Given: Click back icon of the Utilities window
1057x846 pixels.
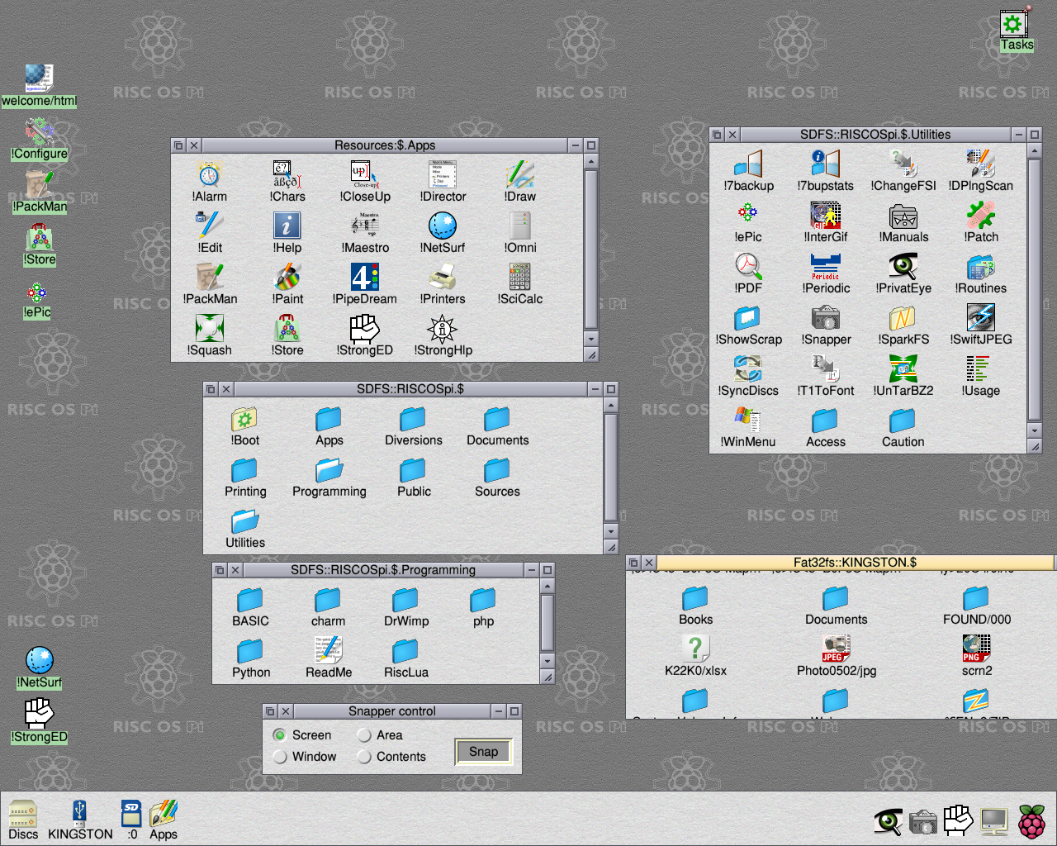Looking at the screenshot, I should [717, 135].
